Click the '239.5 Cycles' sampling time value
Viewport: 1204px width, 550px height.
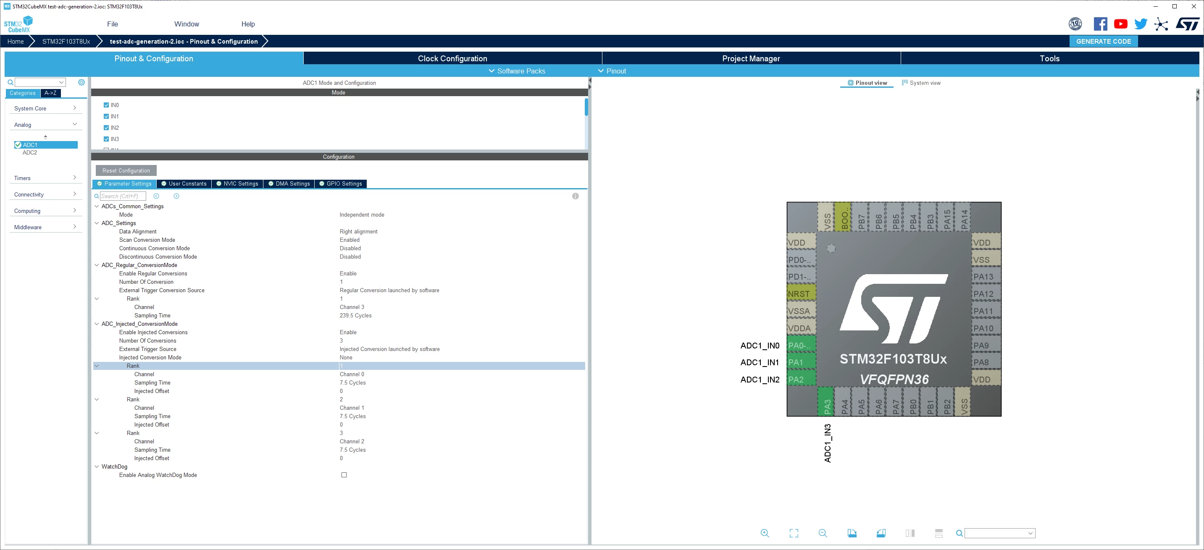pos(356,315)
